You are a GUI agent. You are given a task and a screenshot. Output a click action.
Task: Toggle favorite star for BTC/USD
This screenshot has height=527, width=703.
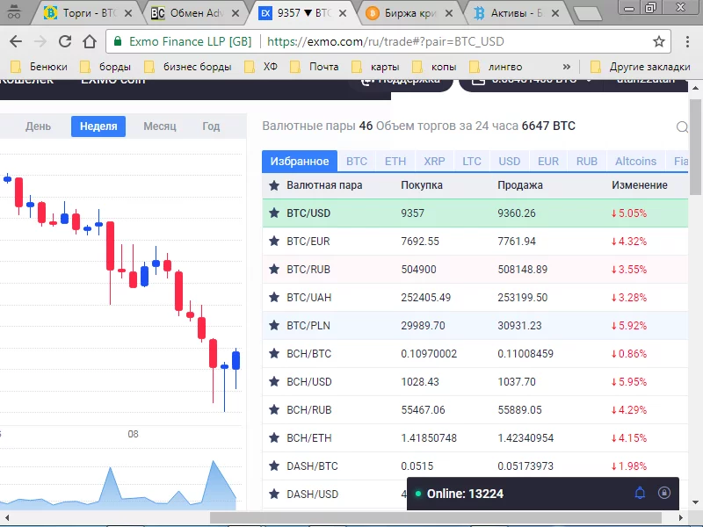coord(274,213)
